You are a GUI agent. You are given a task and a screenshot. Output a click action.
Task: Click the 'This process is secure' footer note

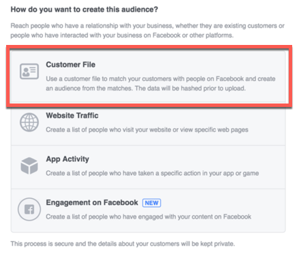tap(123, 244)
